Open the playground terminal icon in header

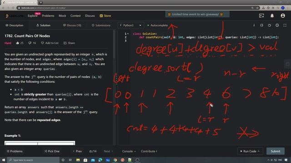[261, 16]
